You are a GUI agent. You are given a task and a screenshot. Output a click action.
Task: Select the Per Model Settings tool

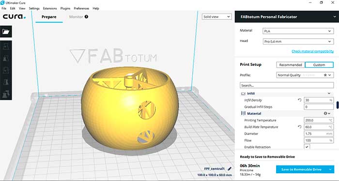coord(6,94)
